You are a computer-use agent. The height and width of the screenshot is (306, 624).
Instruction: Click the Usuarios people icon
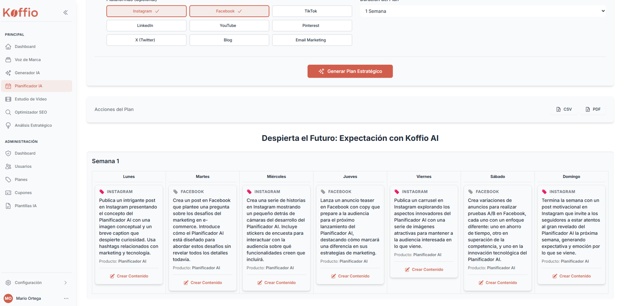[8, 167]
